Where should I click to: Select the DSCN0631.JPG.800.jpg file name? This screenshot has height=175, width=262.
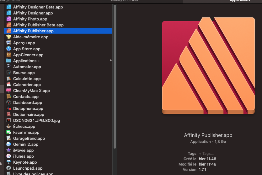point(37,120)
